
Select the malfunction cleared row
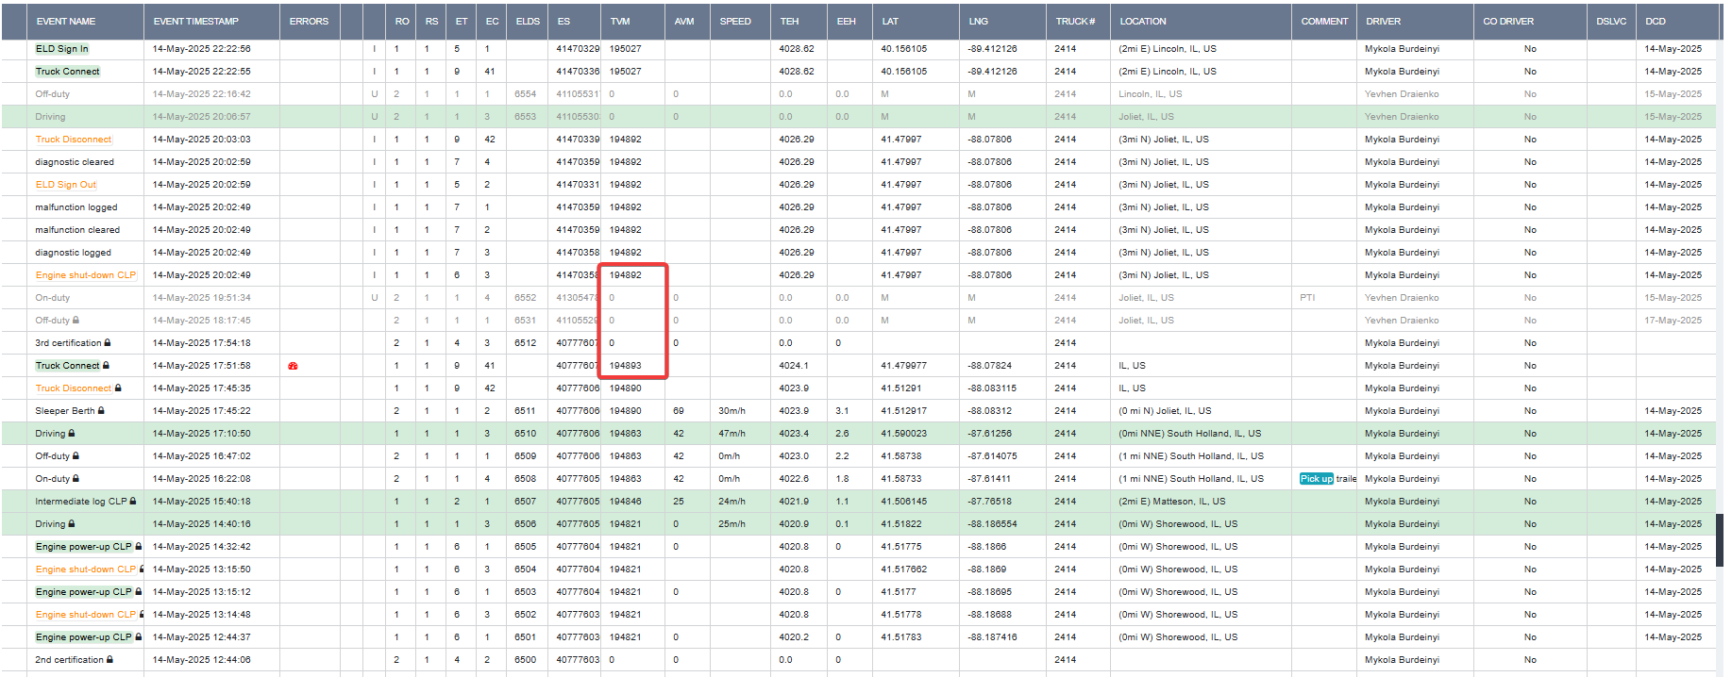[859, 230]
